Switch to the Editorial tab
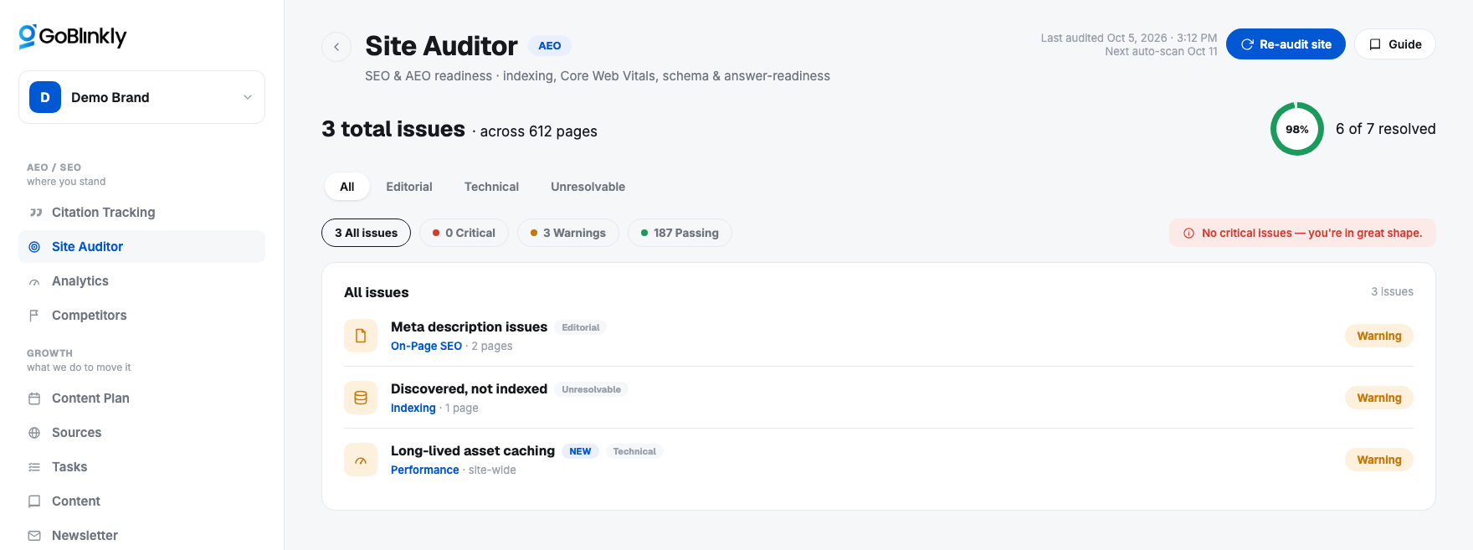The image size is (1473, 550). [409, 187]
